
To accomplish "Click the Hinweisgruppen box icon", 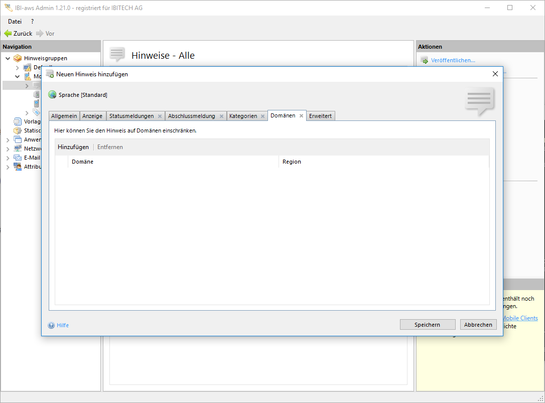I will [18, 58].
